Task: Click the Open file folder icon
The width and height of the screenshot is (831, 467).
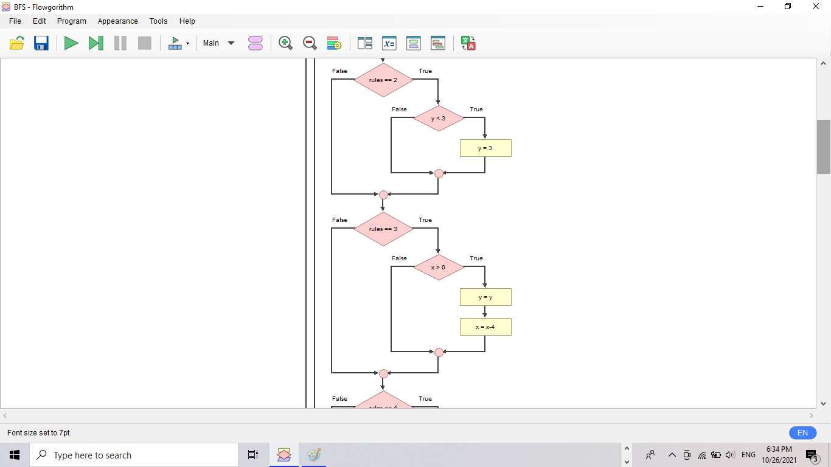Action: pyautogui.click(x=17, y=43)
